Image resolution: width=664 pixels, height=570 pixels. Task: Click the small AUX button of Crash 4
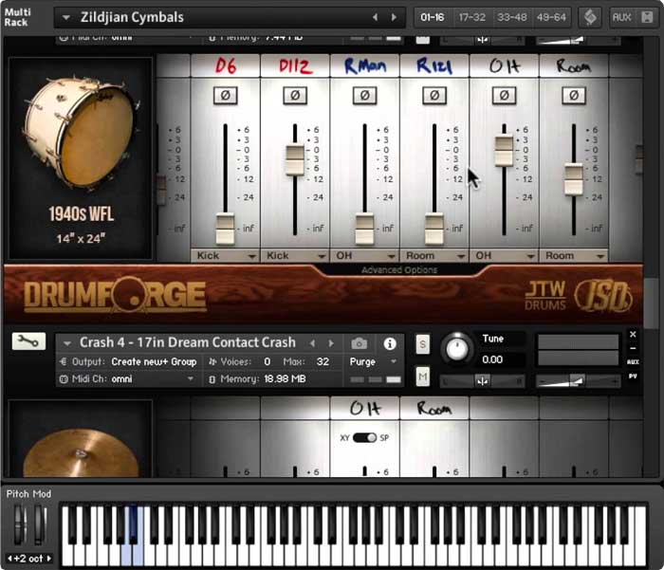click(633, 361)
